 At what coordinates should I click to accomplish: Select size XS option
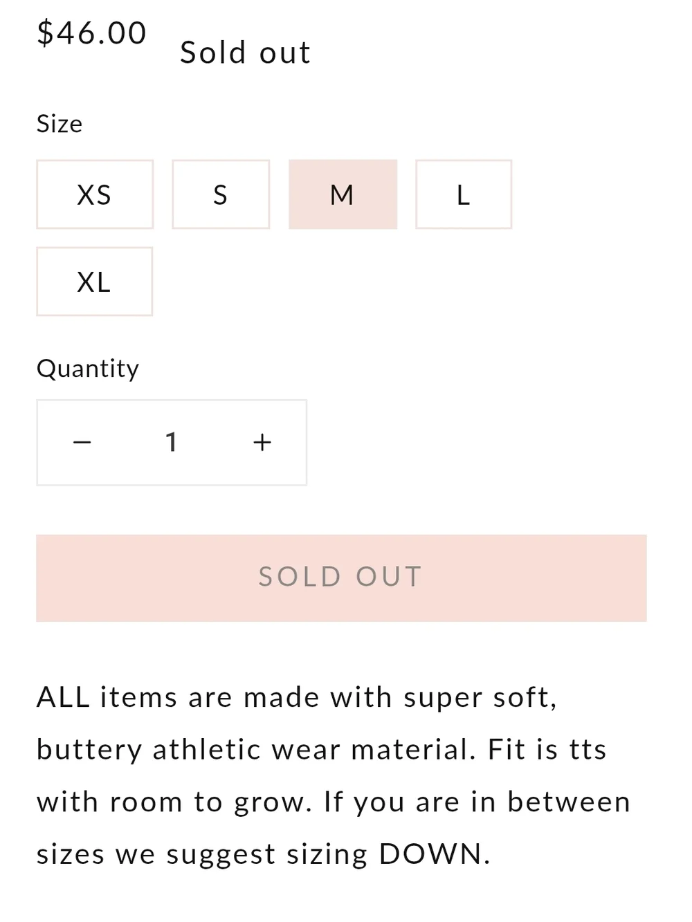coord(95,194)
